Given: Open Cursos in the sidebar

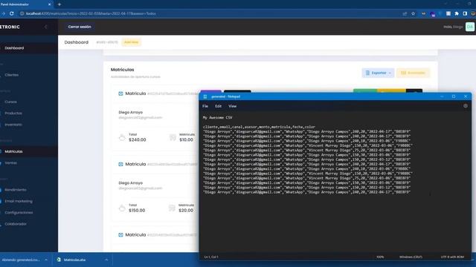Looking at the screenshot, I should coord(10,102).
